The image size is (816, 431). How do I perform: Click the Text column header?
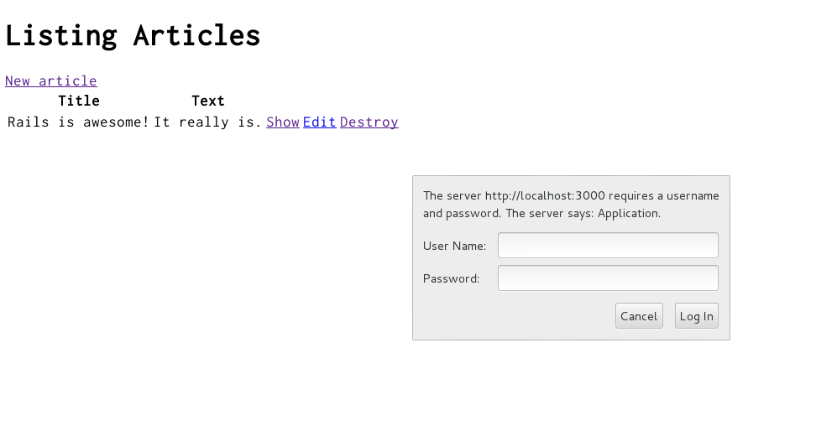pyautogui.click(x=208, y=101)
